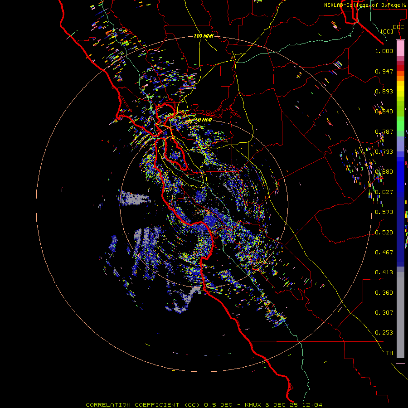Select the 0.947 scale value
This screenshot has width=408, height=408.
384,71
